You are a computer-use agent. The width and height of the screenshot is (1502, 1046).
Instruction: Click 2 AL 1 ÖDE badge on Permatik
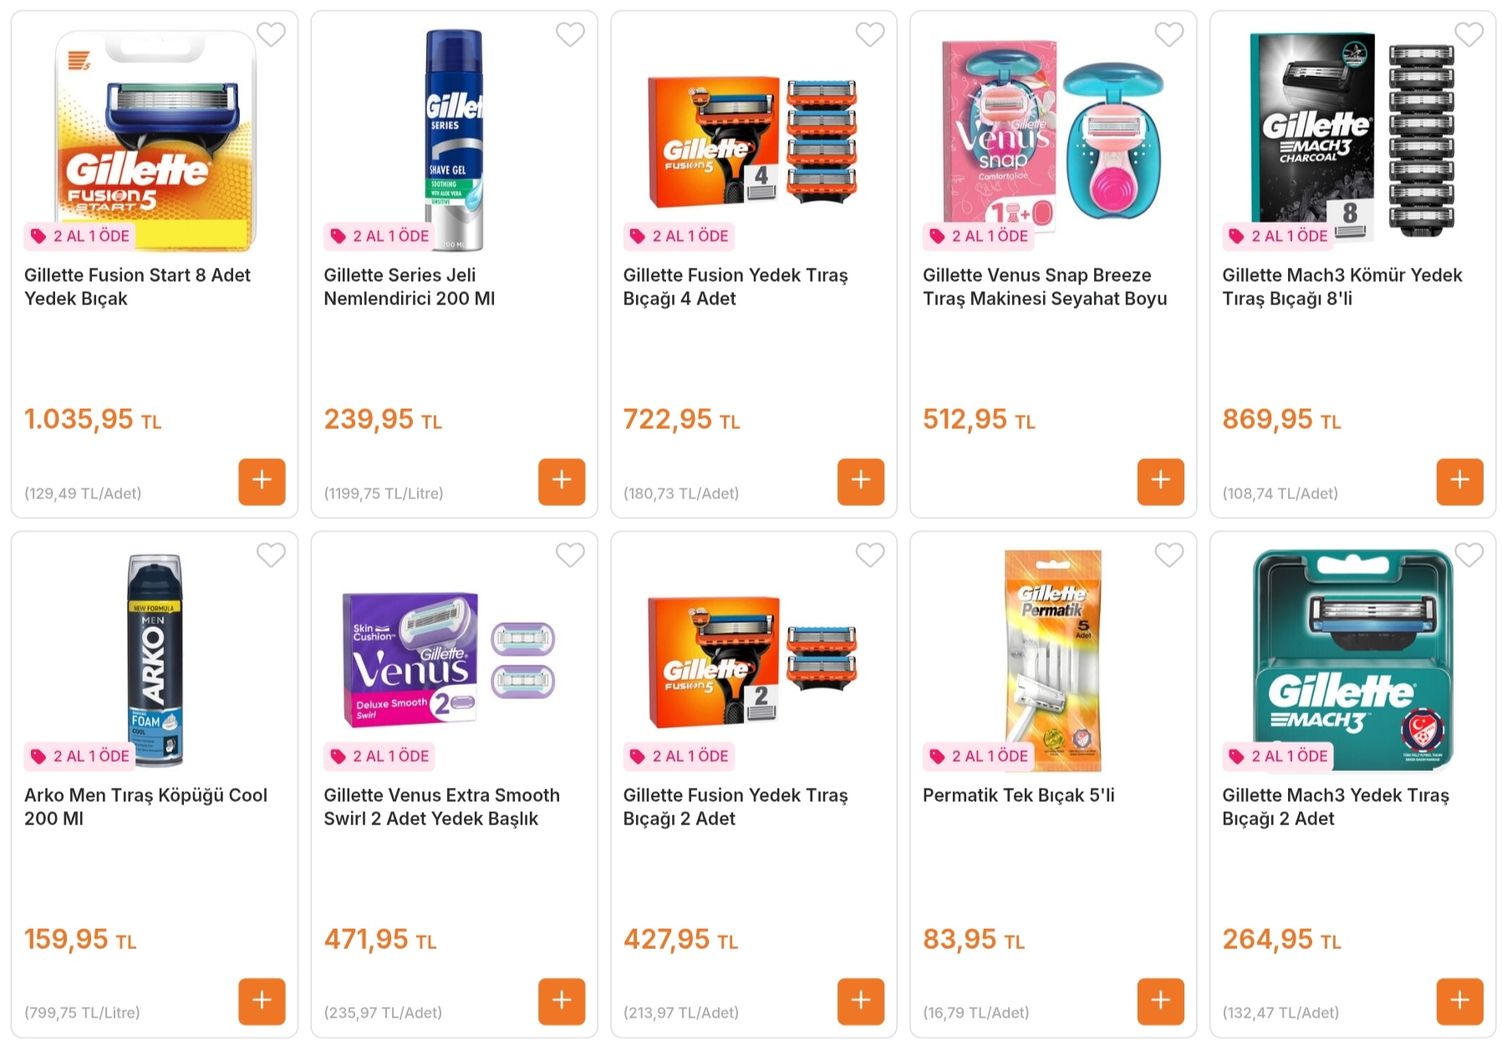[x=979, y=757]
